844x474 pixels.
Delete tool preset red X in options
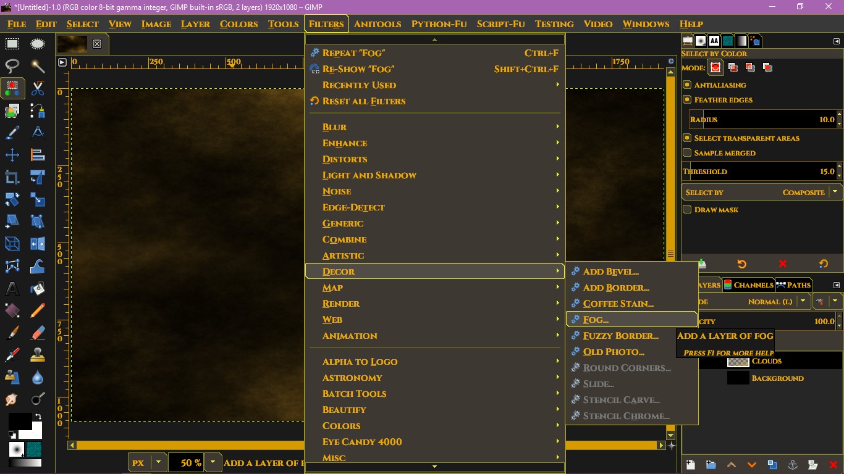(783, 264)
